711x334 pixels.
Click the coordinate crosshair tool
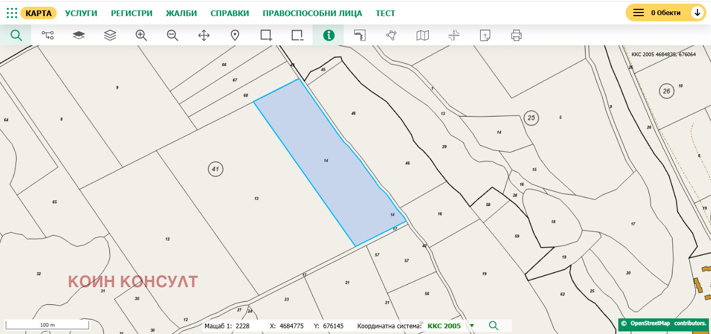tap(453, 35)
